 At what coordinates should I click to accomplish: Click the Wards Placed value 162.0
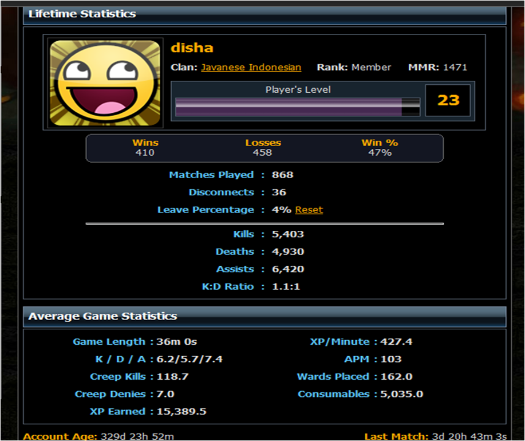(x=396, y=377)
